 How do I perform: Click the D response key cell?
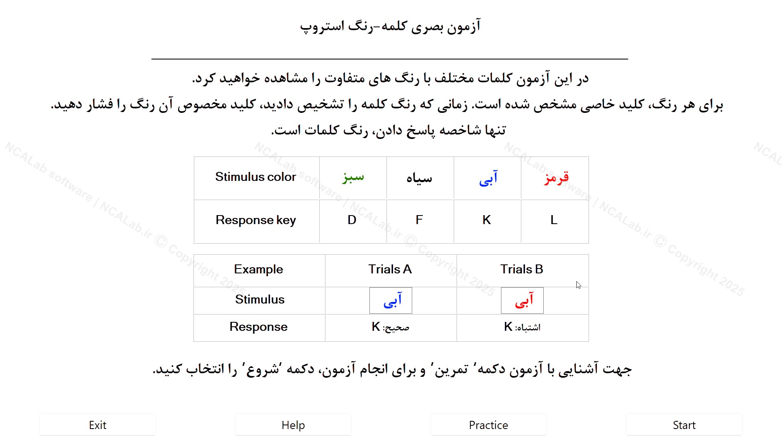tap(352, 220)
